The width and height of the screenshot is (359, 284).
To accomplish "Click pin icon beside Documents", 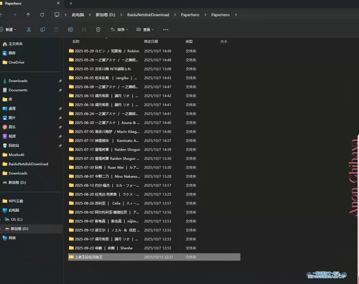I will pyautogui.click(x=60, y=90).
